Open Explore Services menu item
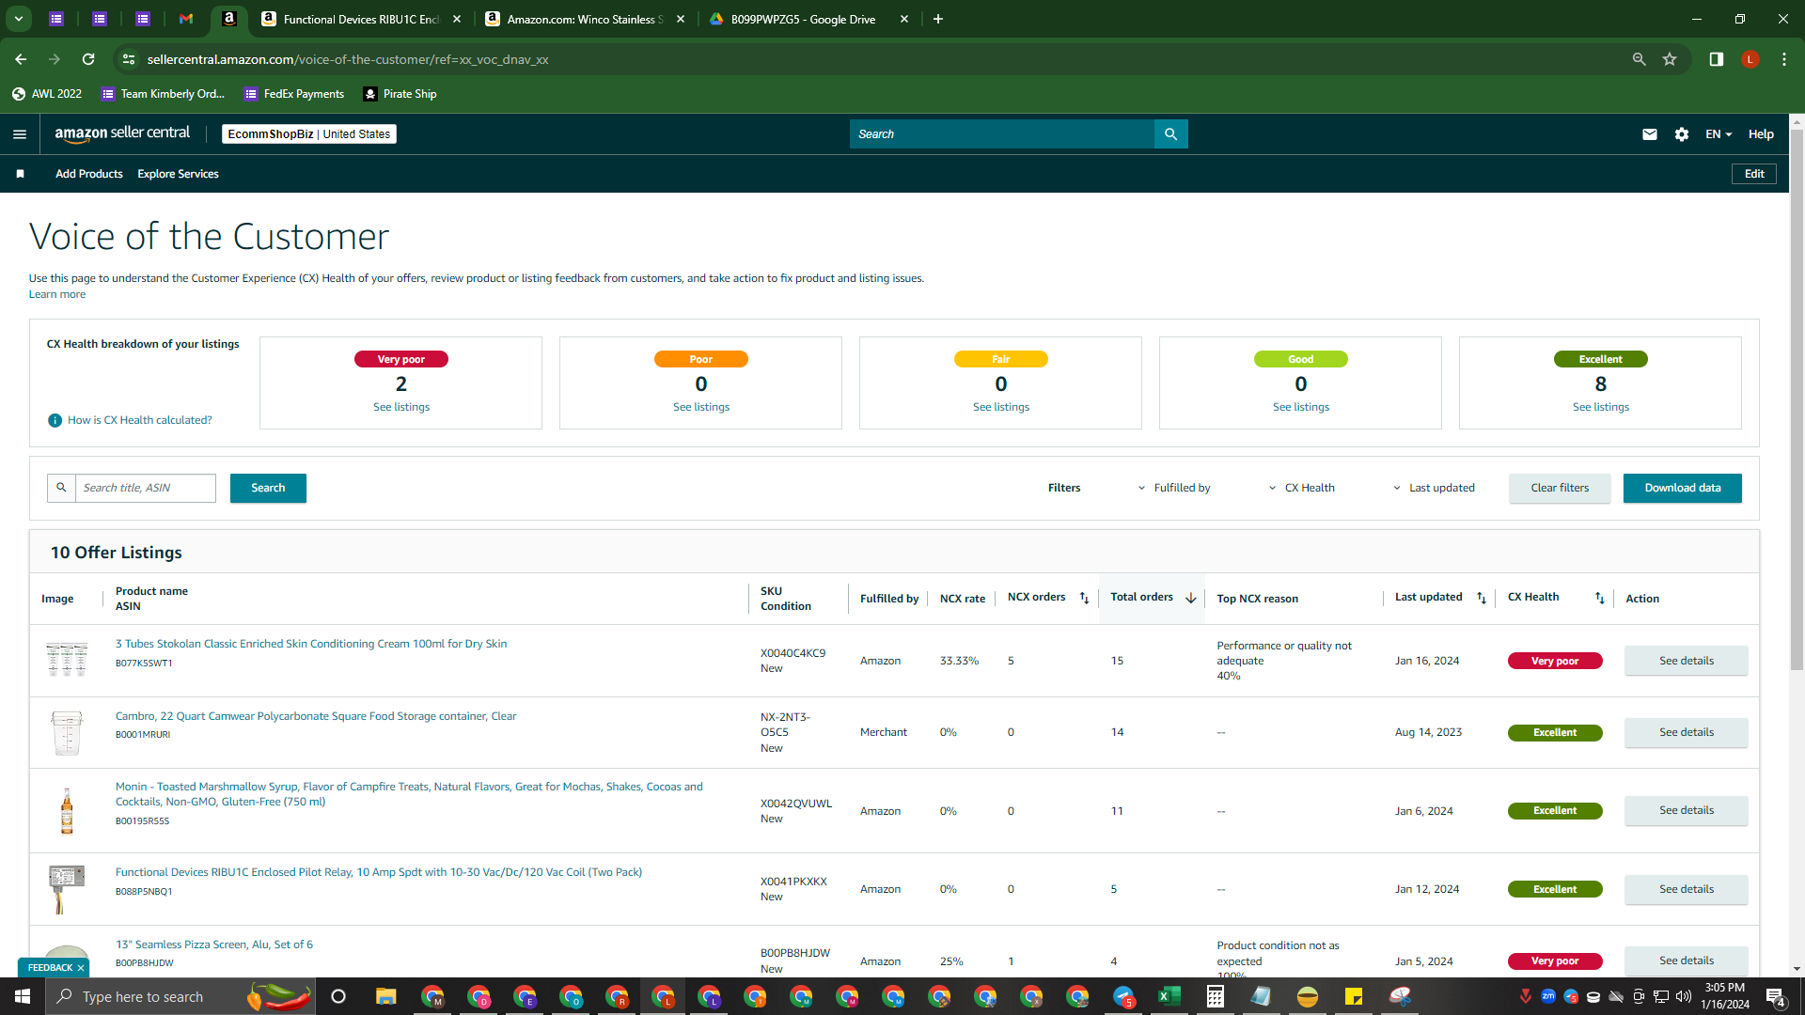The width and height of the screenshot is (1805, 1015). (179, 174)
